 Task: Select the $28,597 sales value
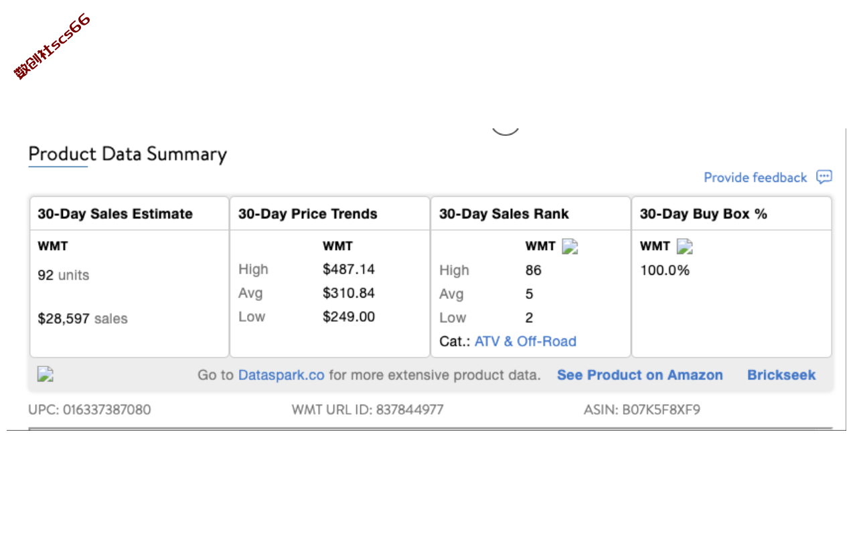[x=82, y=319]
